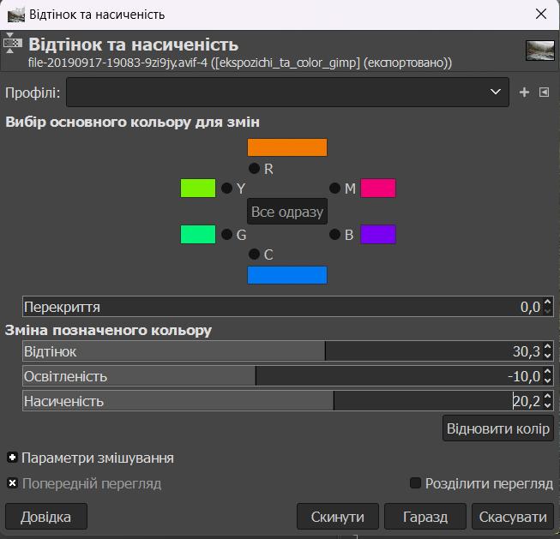Confirm with the Гаразд button

[x=425, y=517]
